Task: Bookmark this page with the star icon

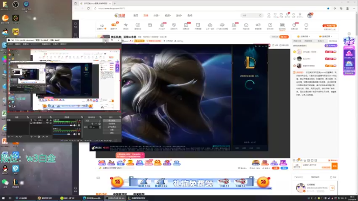Action: pyautogui.click(x=328, y=8)
